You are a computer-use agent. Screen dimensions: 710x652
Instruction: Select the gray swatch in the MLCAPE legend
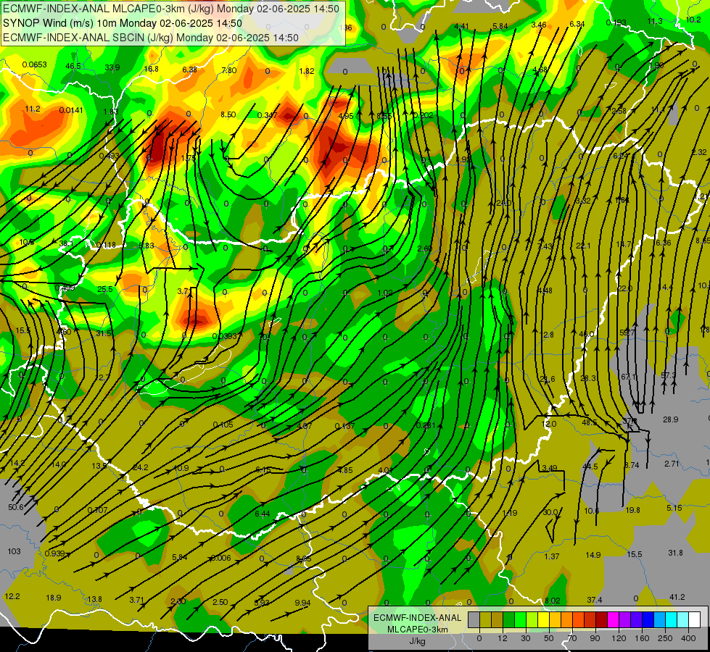pyautogui.click(x=474, y=619)
